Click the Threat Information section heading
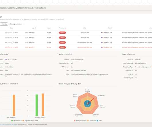 [x=128, y=54]
